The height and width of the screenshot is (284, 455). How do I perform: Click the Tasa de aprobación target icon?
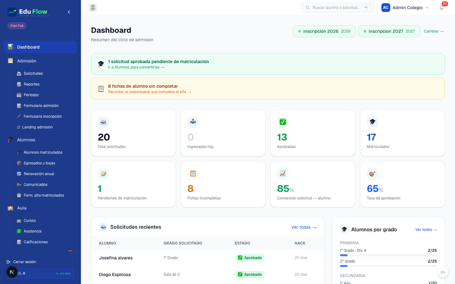tap(372, 174)
